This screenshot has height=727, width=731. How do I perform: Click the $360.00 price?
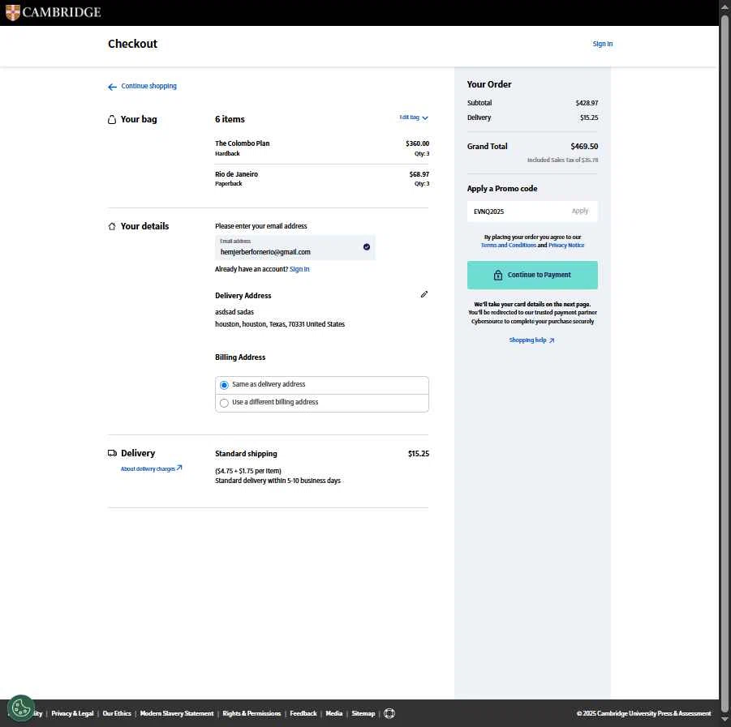pyautogui.click(x=417, y=143)
